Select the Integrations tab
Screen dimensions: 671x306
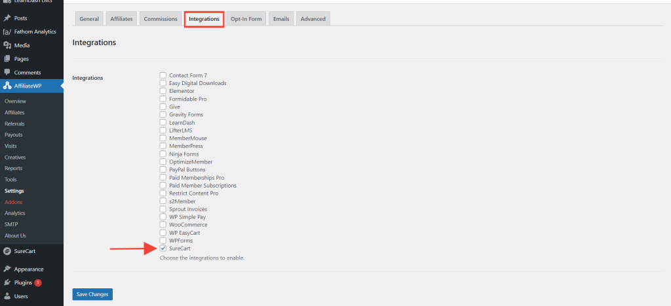(204, 19)
